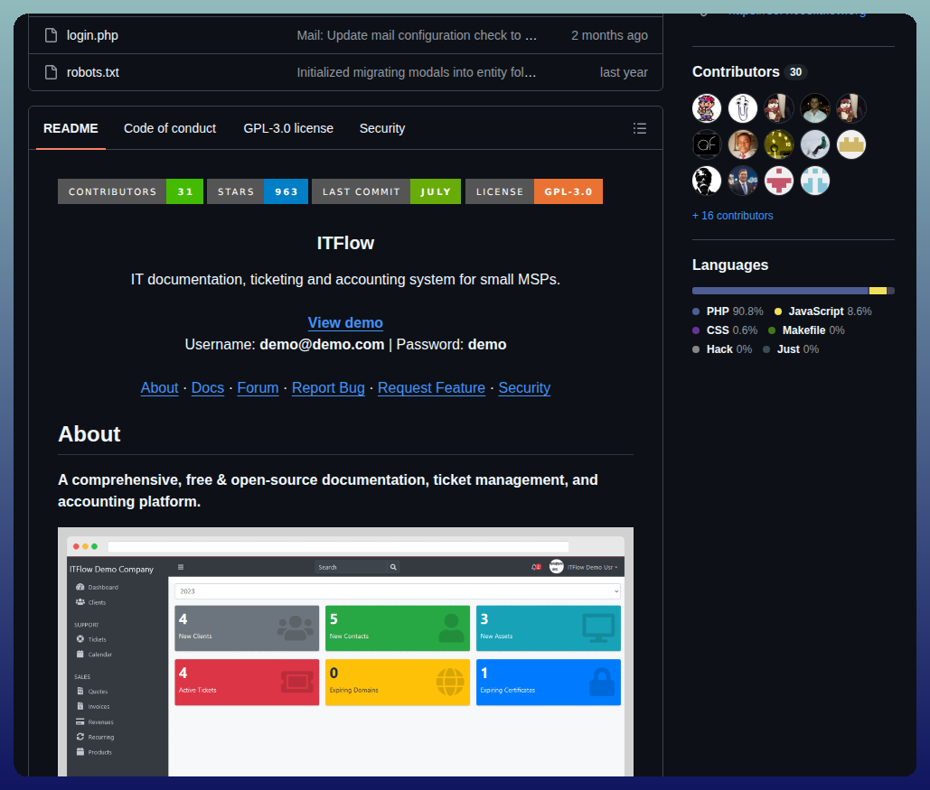
Task: Click the Contributors 31 badge
Action: [x=130, y=191]
